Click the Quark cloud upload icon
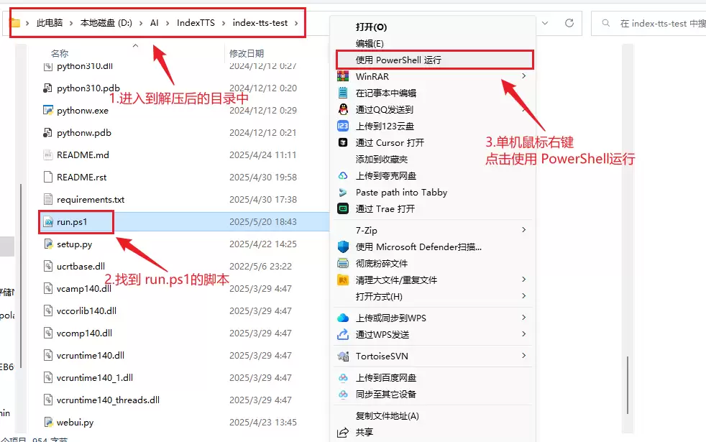Image resolution: width=706 pixels, height=442 pixels. click(343, 176)
